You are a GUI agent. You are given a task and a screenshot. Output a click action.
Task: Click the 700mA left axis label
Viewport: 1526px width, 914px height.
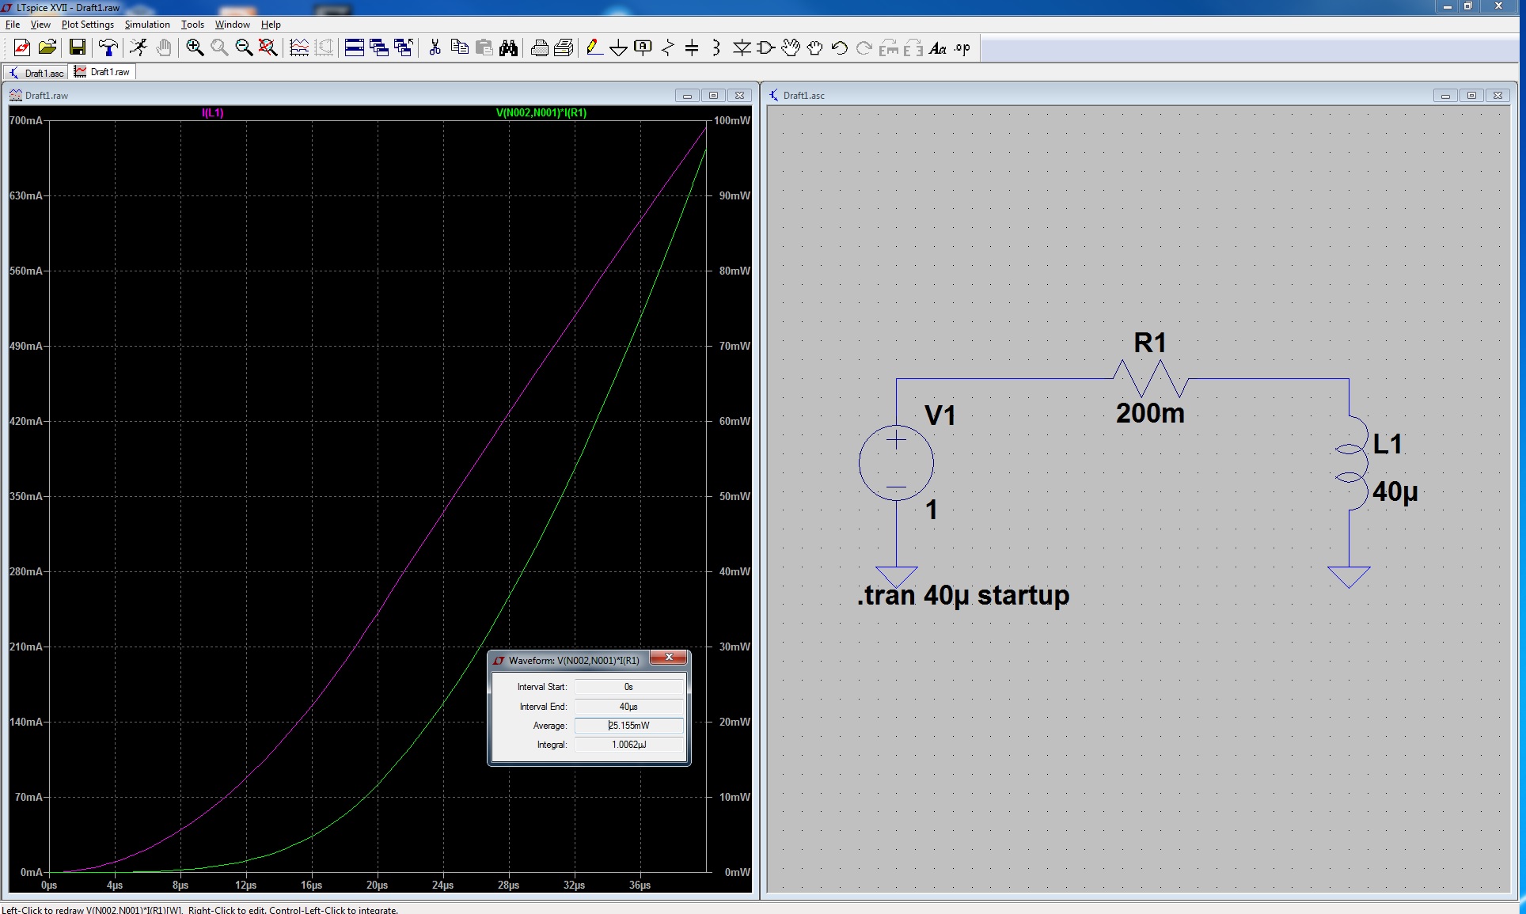click(25, 121)
